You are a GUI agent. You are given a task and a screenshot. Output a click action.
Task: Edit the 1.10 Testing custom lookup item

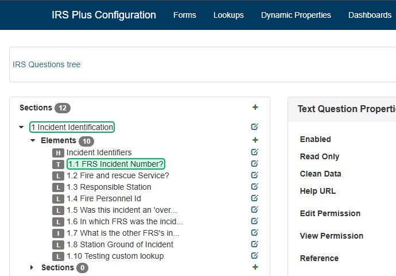tap(255, 256)
